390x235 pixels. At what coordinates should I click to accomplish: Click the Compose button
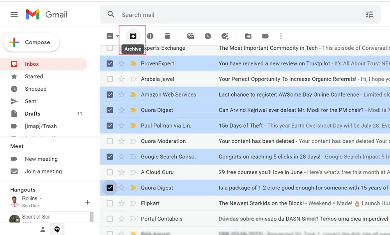pos(32,42)
